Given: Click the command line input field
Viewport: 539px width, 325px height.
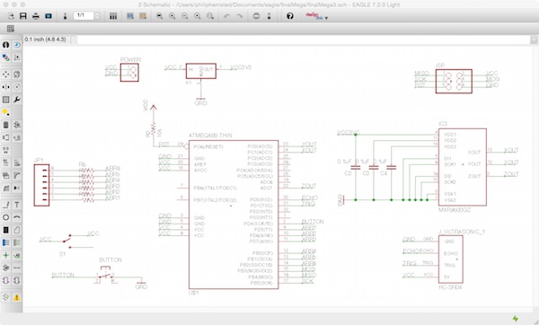Looking at the screenshot, I should tap(304, 40).
